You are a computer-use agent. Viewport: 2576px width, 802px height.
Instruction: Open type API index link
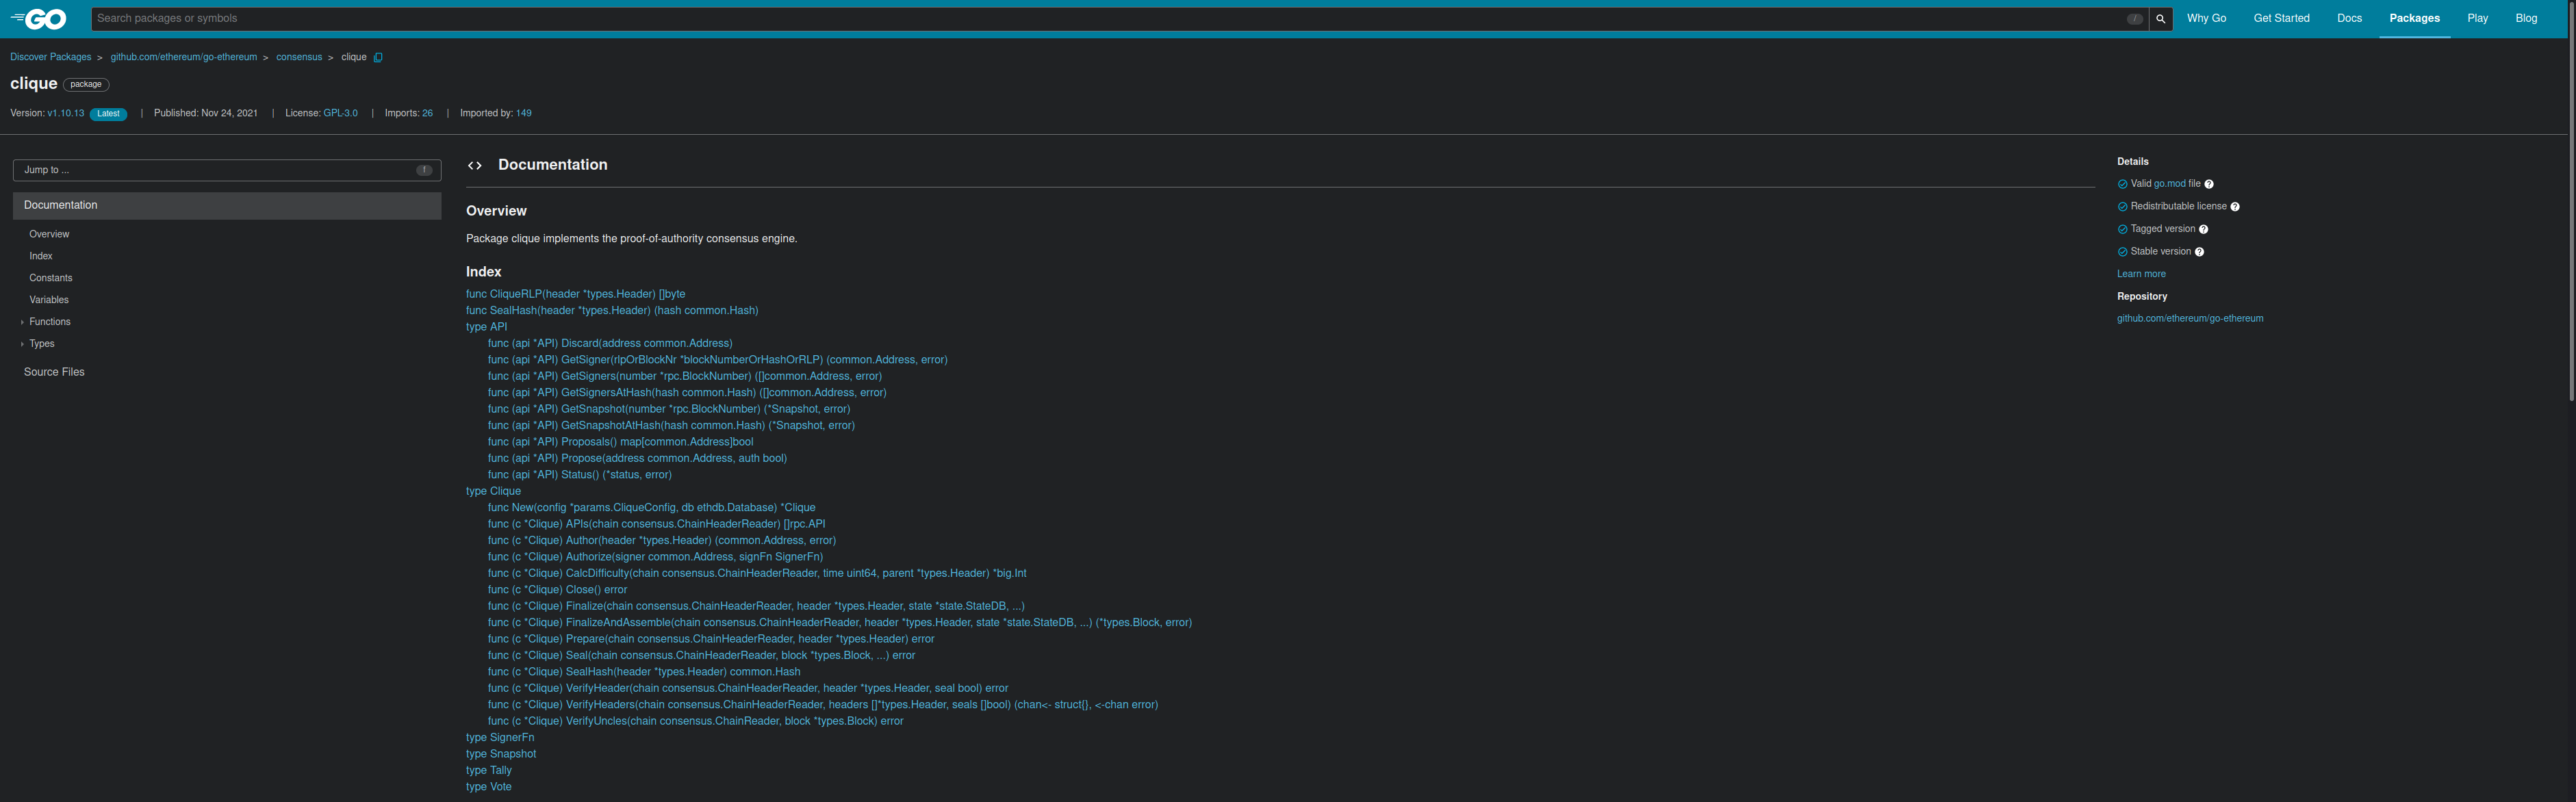(487, 327)
